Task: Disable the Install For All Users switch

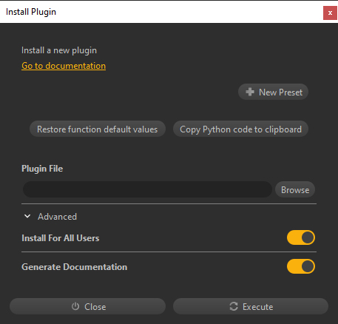Action: (301, 237)
